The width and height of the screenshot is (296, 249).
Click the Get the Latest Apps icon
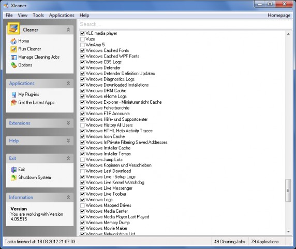pos(13,103)
